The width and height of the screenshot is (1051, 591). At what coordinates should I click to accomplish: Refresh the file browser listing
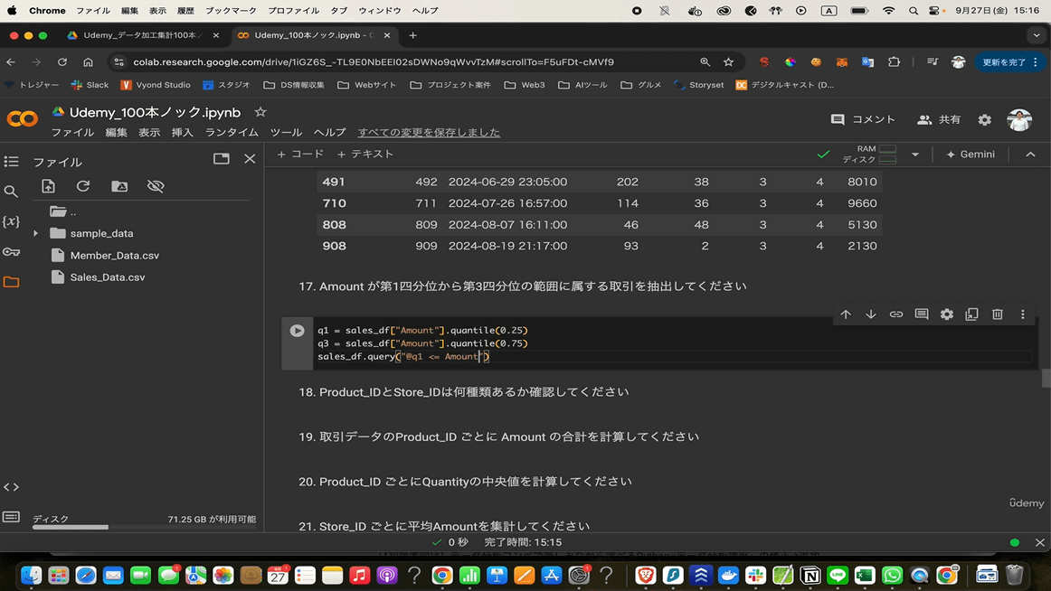(x=83, y=186)
